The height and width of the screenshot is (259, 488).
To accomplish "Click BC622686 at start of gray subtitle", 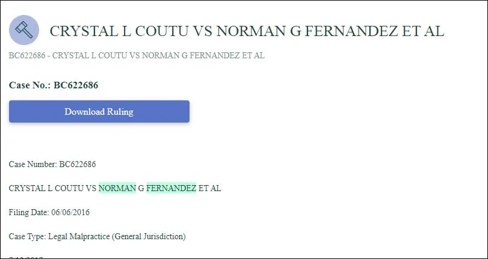I will click(x=27, y=55).
